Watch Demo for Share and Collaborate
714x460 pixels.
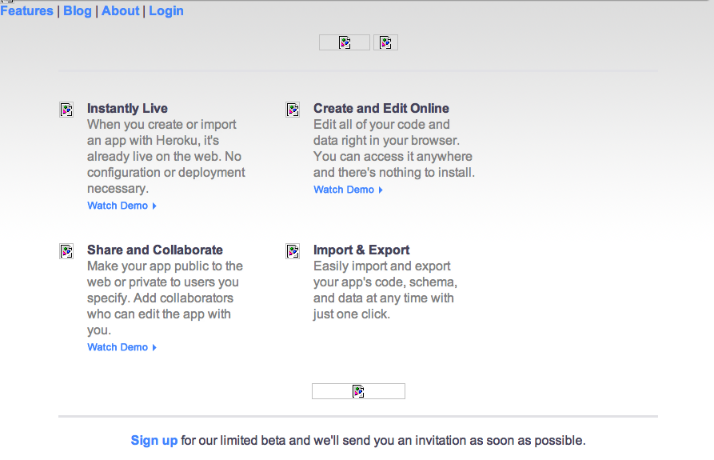click(118, 347)
